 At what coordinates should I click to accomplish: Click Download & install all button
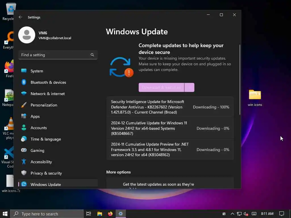(x=161, y=87)
